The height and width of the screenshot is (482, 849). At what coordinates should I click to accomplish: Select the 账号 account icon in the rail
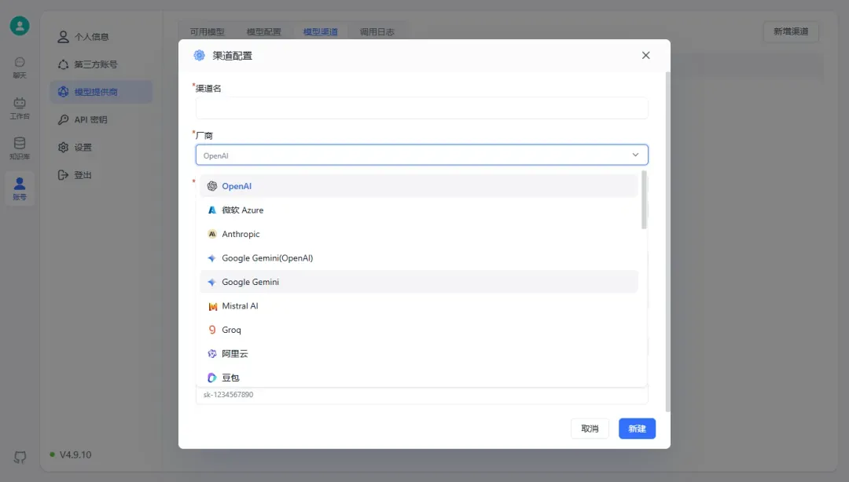pos(20,189)
